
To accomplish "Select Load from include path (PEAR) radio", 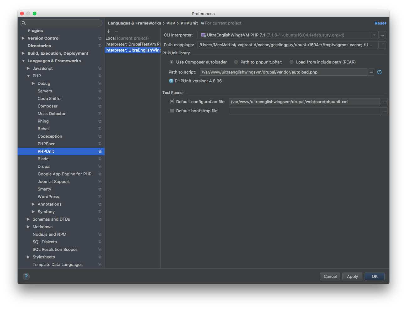I will (291, 62).
